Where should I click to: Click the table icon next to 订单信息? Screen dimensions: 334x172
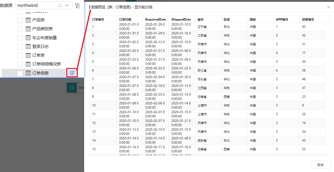(28, 73)
